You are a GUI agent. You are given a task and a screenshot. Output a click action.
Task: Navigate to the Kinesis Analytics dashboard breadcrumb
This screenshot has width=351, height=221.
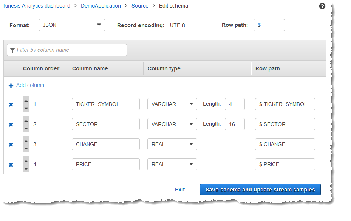[x=36, y=6]
